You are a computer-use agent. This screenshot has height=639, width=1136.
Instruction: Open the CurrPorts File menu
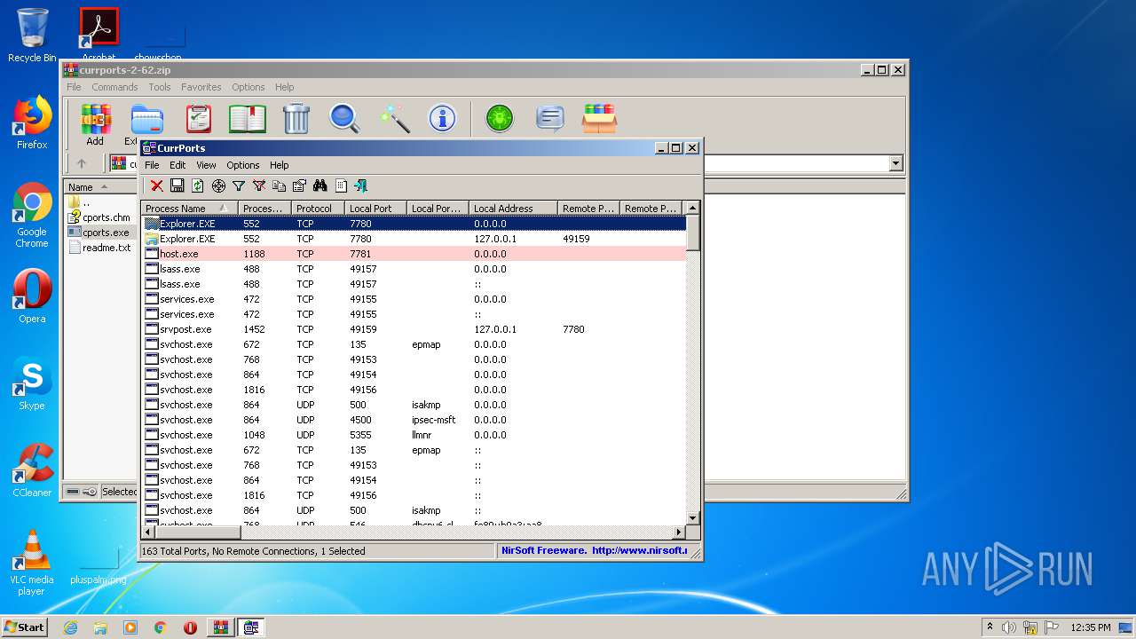152,165
